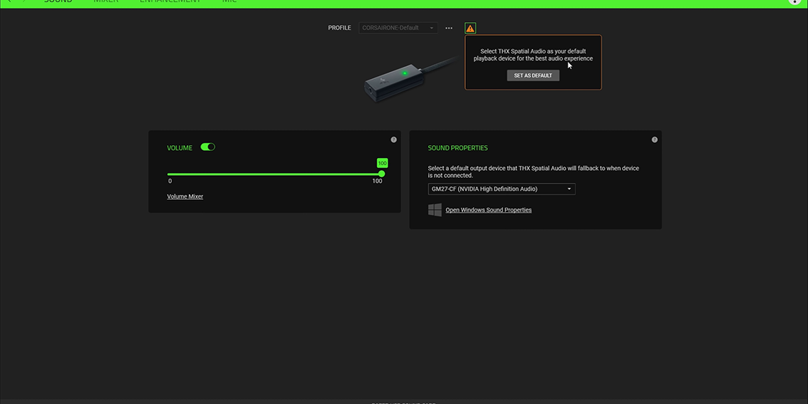Screen dimensions: 808x404
Task: Click the 0 minimum label under slider
Action: point(170,181)
